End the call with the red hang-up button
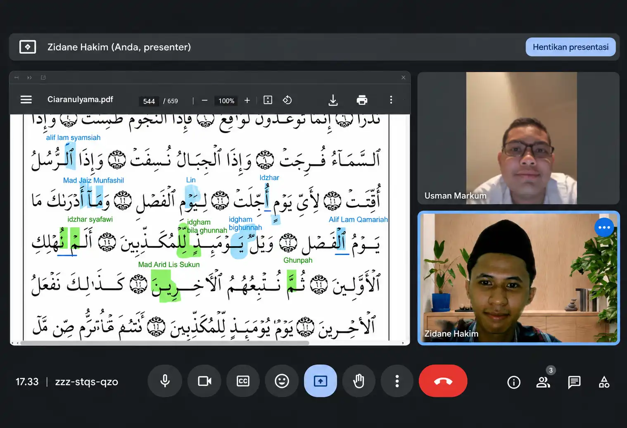Image resolution: width=627 pixels, height=428 pixels. click(x=443, y=381)
